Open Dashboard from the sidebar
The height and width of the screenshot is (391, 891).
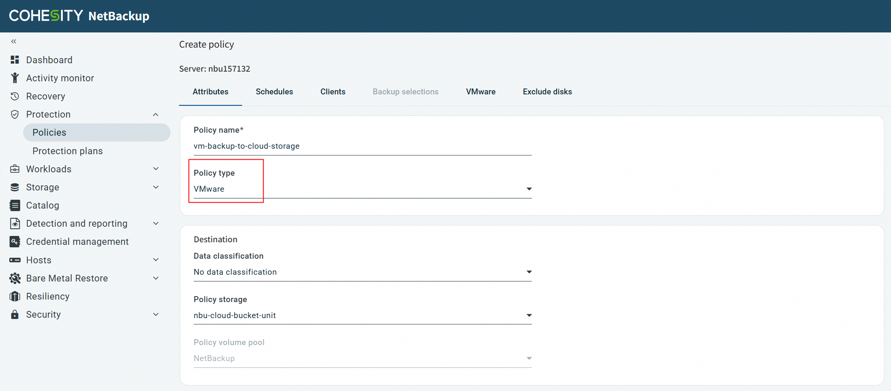pyautogui.click(x=49, y=60)
